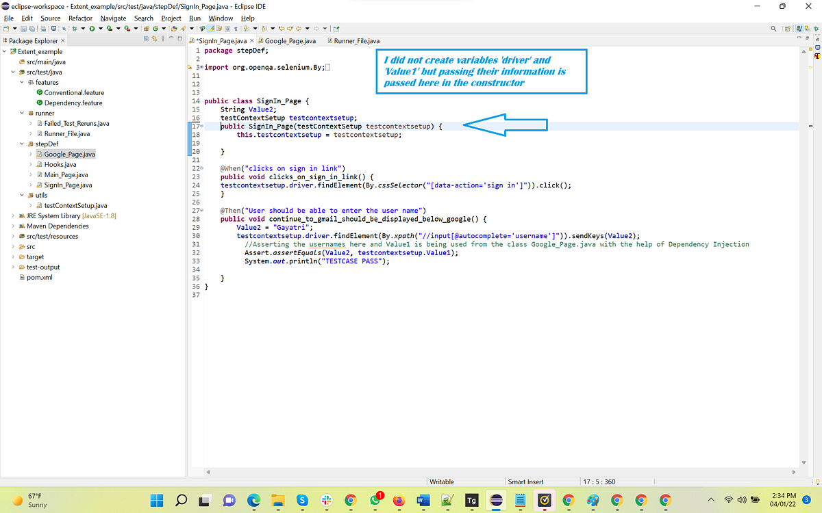Open the Search icon near the top right
The height and width of the screenshot is (513, 822).
click(x=773, y=28)
